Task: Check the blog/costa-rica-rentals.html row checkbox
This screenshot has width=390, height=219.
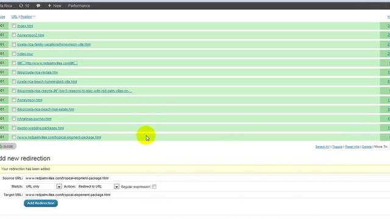Action: click(x=13, y=72)
